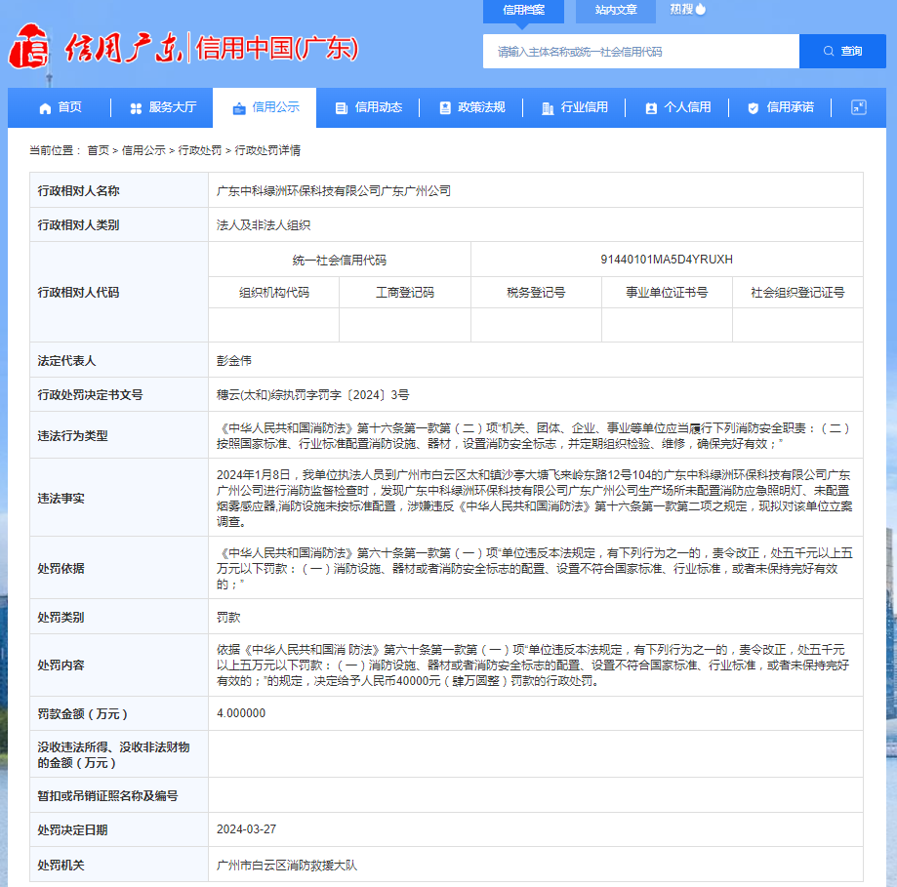Click the 违法行为类型 row label
Viewport: 897px width, 887px height.
(x=72, y=436)
